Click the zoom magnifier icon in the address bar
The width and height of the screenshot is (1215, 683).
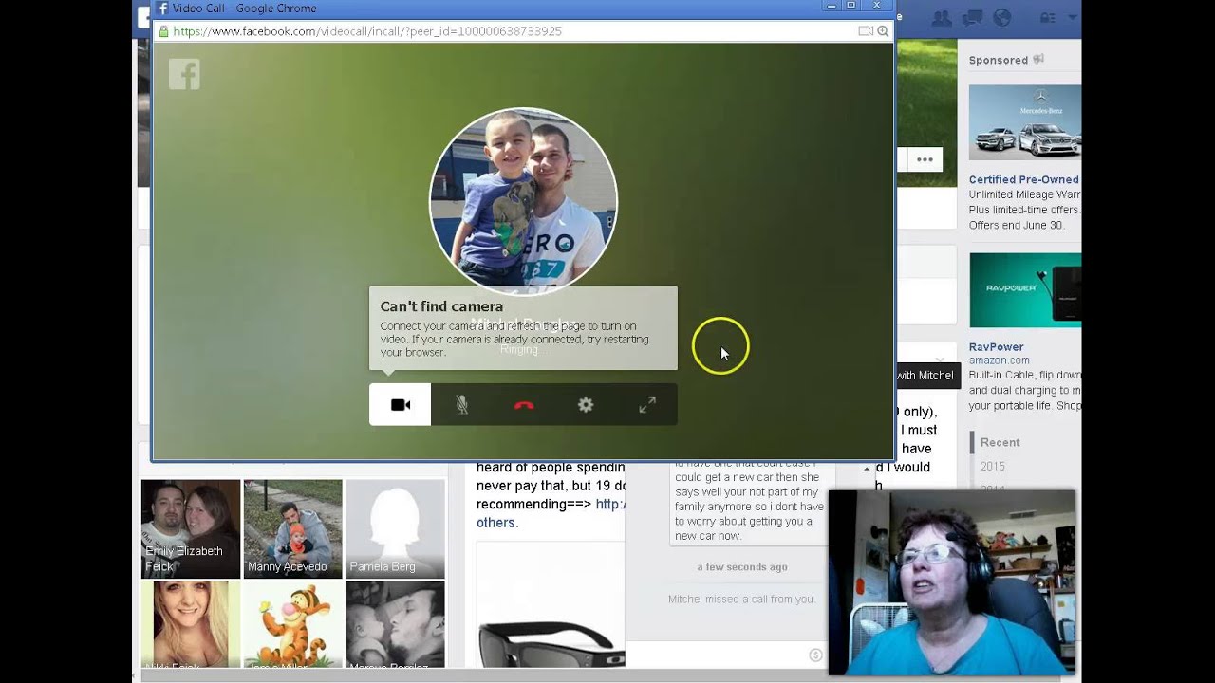pyautogui.click(x=883, y=31)
